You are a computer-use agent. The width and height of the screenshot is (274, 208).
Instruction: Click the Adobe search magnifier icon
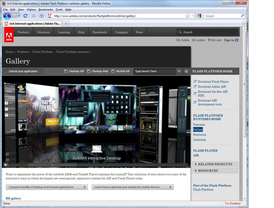click(x=180, y=32)
